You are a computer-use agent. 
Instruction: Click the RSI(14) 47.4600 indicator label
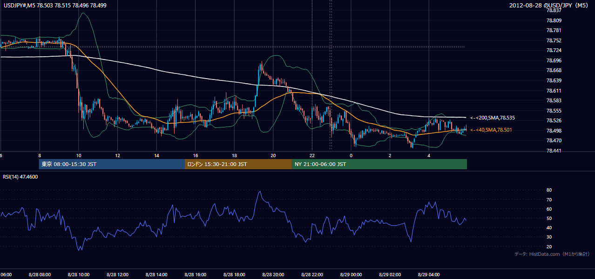click(x=20, y=177)
